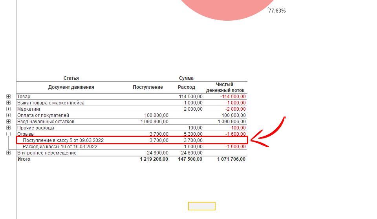Click the total net flow 1 071 706,00
This screenshot has width=377, height=219.
(231, 159)
